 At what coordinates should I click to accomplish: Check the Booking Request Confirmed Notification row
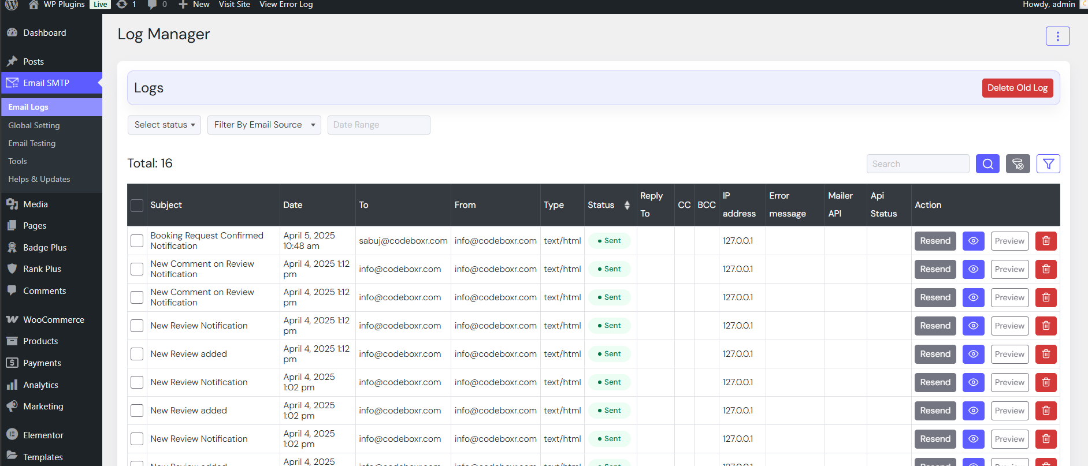[137, 241]
